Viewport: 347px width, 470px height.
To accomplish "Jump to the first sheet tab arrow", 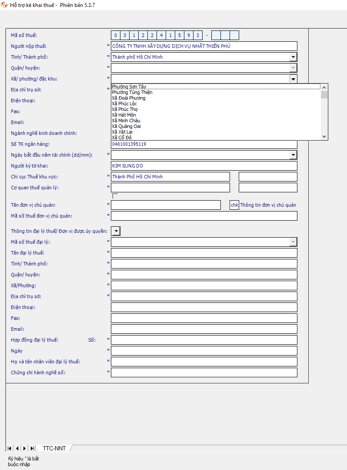I will tap(10, 448).
